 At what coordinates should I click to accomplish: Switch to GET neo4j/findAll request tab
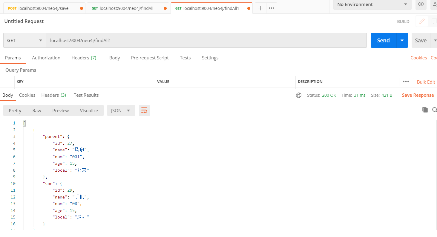point(128,8)
